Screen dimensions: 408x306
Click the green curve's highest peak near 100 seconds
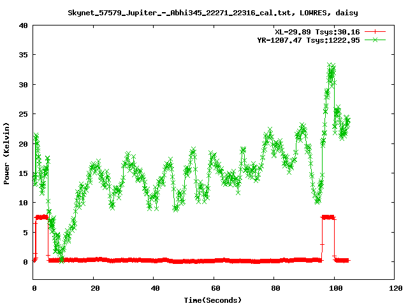330,67
